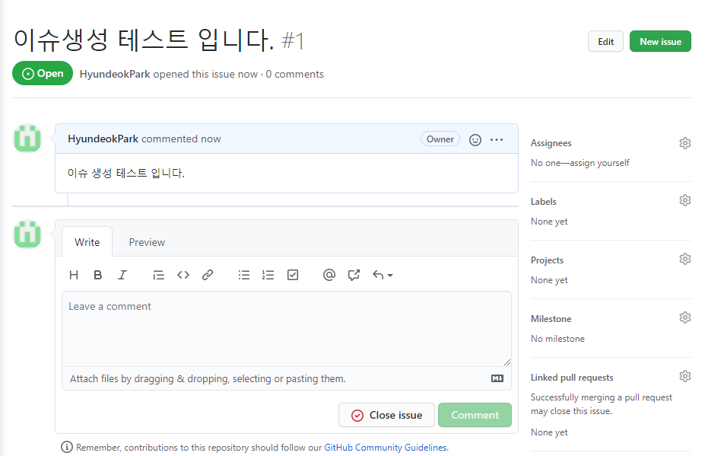Open GitHub Community Guidelines link
The width and height of the screenshot is (705, 456).
coord(386,448)
